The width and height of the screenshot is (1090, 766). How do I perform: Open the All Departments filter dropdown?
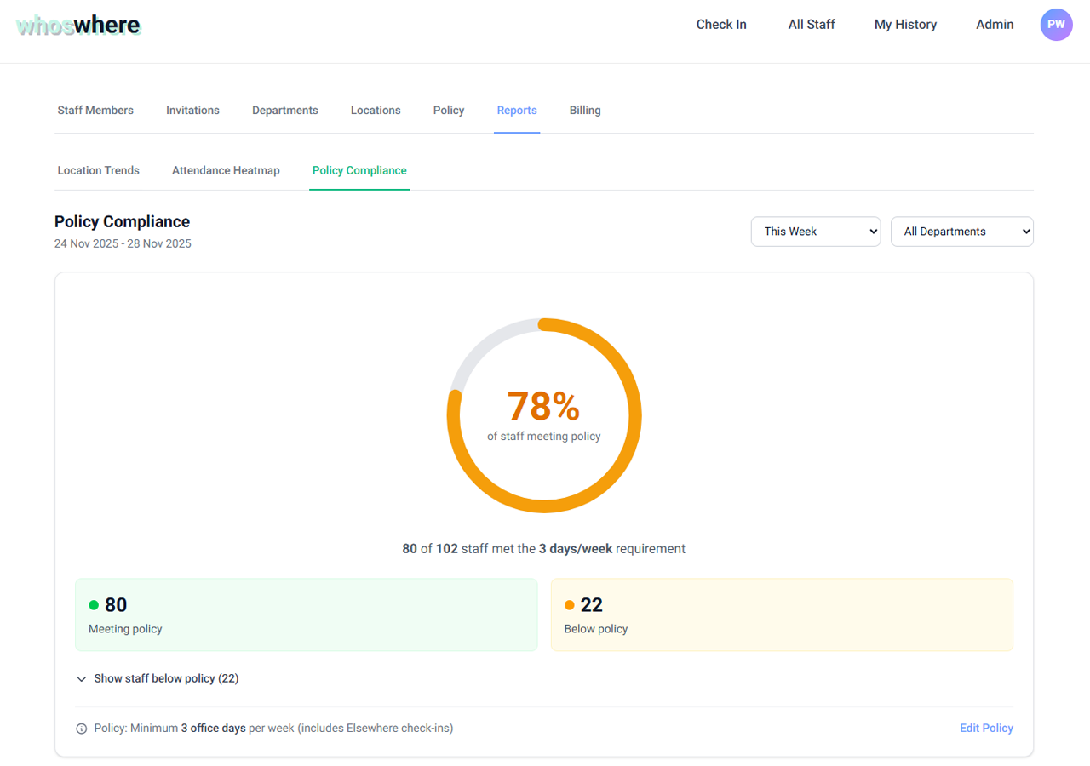(x=961, y=232)
